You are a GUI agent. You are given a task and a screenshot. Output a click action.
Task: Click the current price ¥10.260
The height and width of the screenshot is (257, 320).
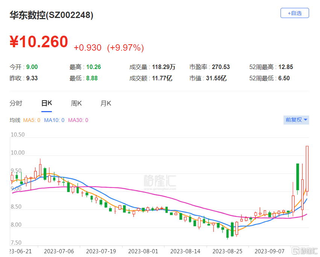click(x=39, y=42)
